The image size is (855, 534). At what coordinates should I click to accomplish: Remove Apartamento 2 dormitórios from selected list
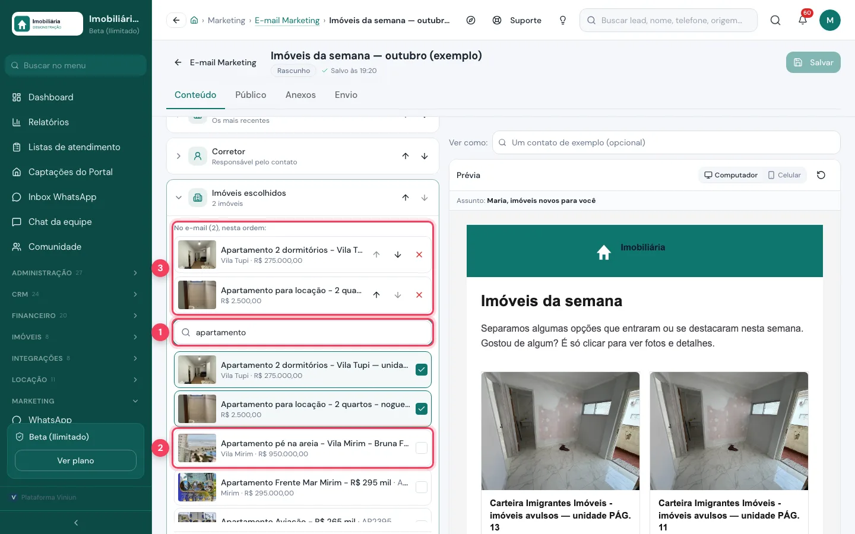coord(419,255)
